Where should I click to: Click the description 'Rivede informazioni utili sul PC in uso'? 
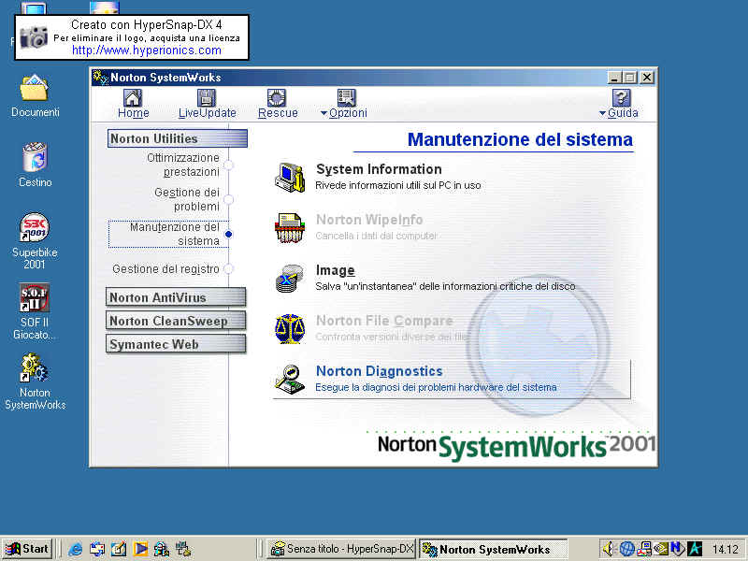[x=398, y=185]
